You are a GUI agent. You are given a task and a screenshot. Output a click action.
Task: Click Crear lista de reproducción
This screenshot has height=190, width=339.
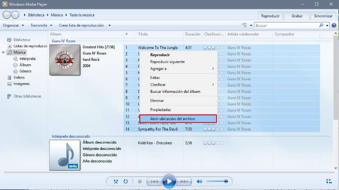(x=81, y=25)
